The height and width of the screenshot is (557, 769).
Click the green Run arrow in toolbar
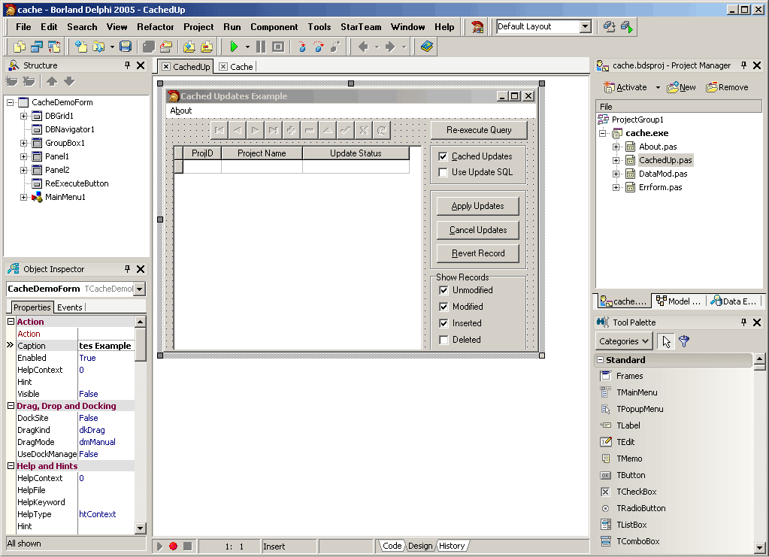[234, 47]
